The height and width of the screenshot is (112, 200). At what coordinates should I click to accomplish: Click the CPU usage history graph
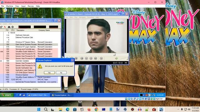pyautogui.click(x=25, y=27)
